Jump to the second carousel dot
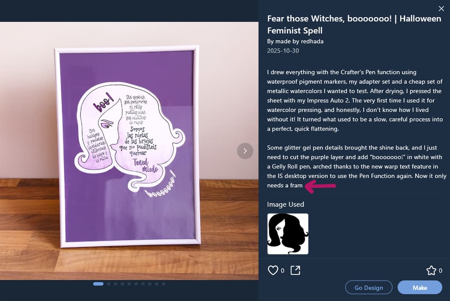This screenshot has width=450, height=301. [x=109, y=284]
